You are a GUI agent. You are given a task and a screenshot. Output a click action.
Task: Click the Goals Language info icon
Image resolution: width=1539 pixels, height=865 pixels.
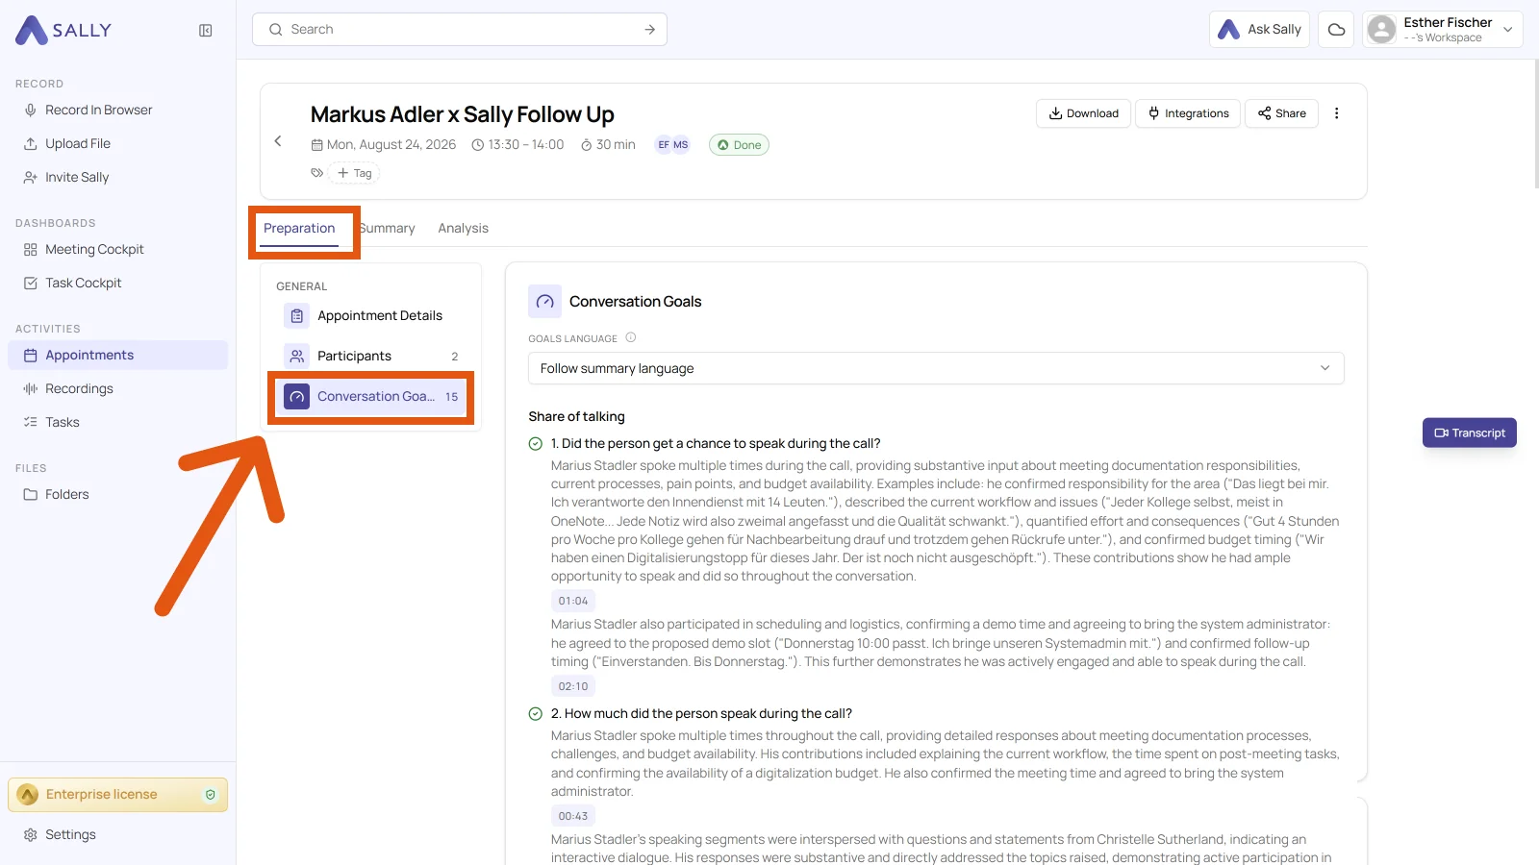coord(631,337)
